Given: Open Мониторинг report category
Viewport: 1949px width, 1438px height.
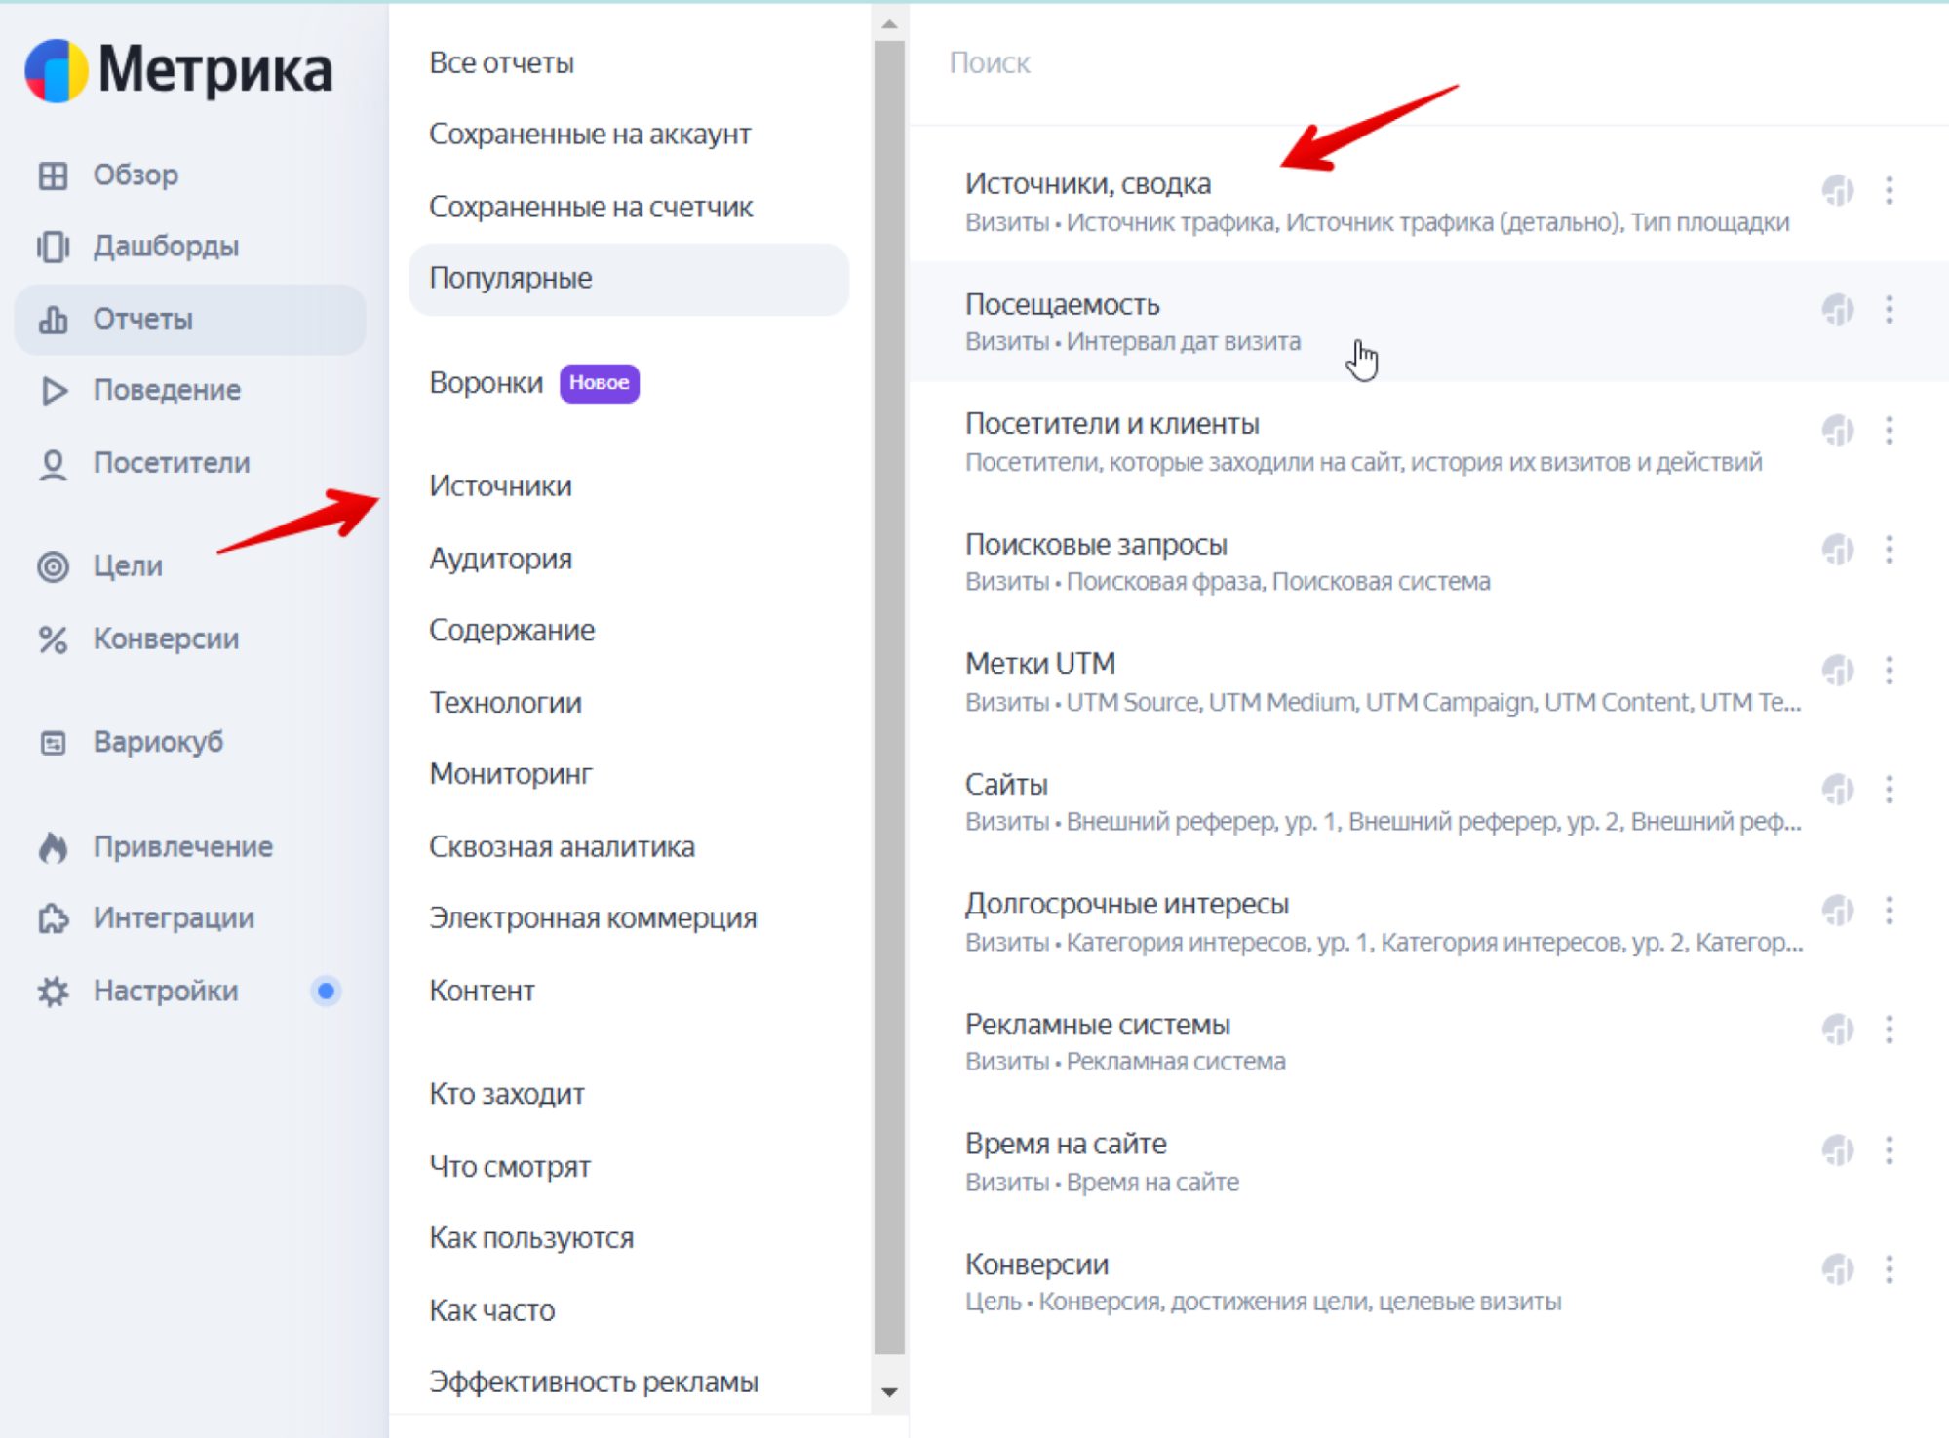Looking at the screenshot, I should (511, 774).
